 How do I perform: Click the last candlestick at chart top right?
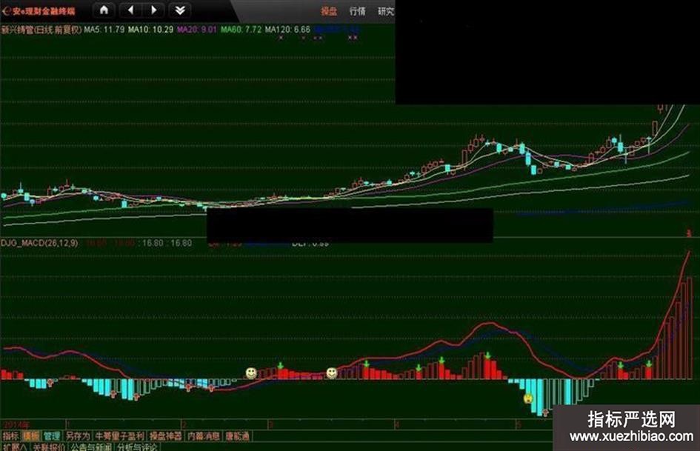(665, 107)
